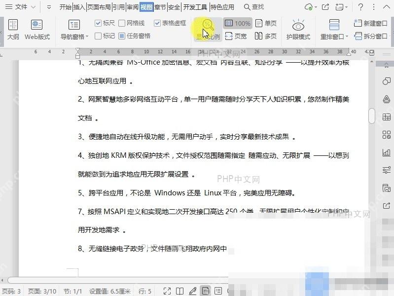394x296 pixels.
Task: Click the pen writing mode status icon
Action: 193,291
